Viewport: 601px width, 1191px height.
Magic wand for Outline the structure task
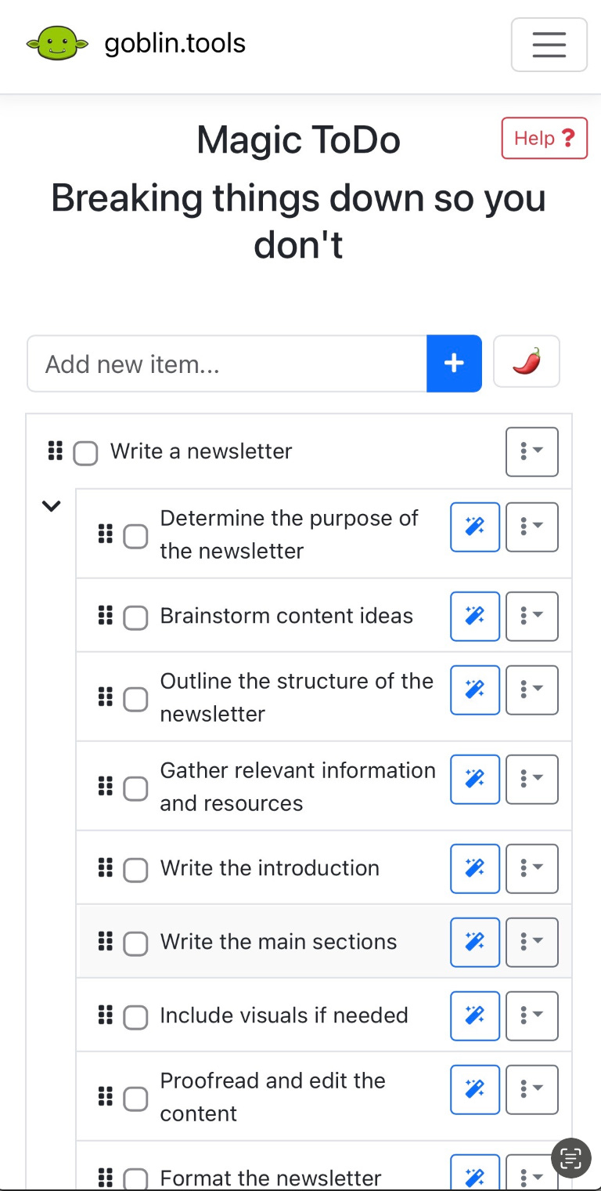coord(475,690)
